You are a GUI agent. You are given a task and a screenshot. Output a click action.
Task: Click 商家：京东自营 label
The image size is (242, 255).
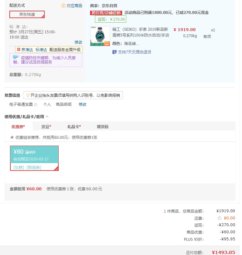point(104,6)
